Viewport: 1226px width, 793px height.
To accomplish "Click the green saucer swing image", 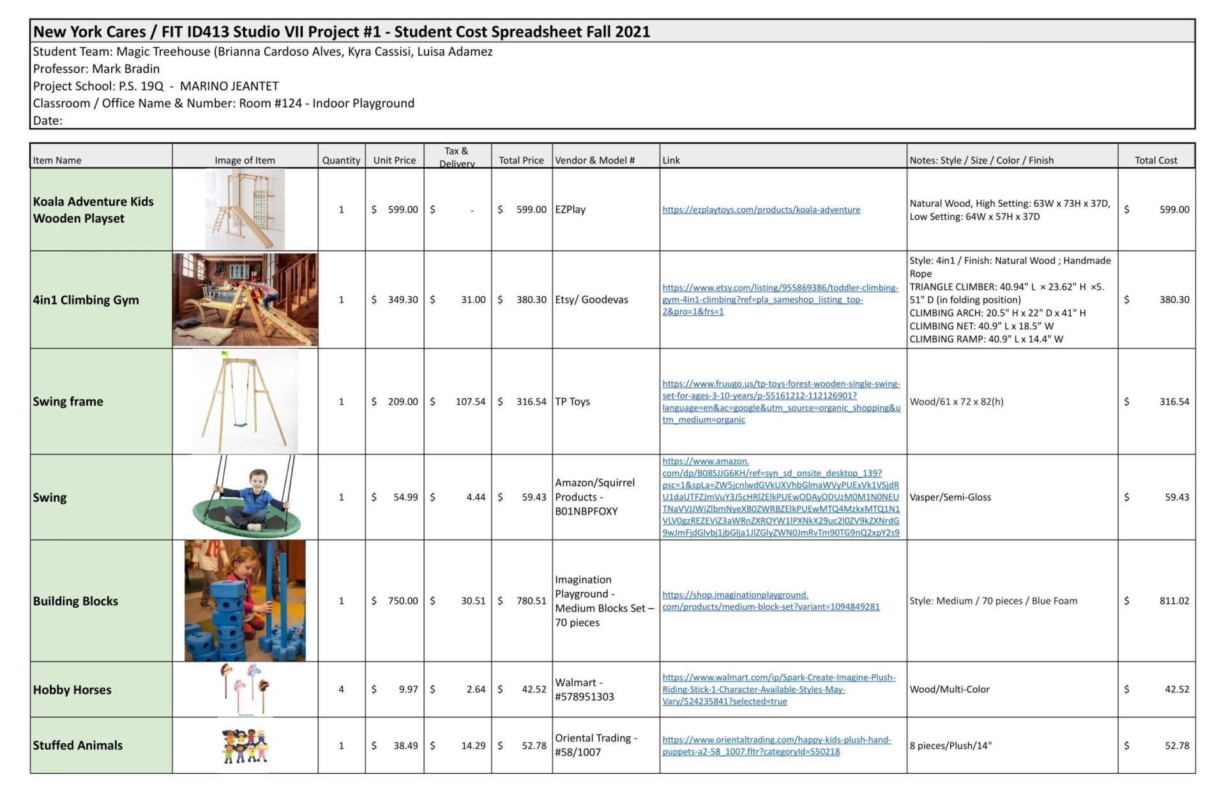I will tap(246, 497).
